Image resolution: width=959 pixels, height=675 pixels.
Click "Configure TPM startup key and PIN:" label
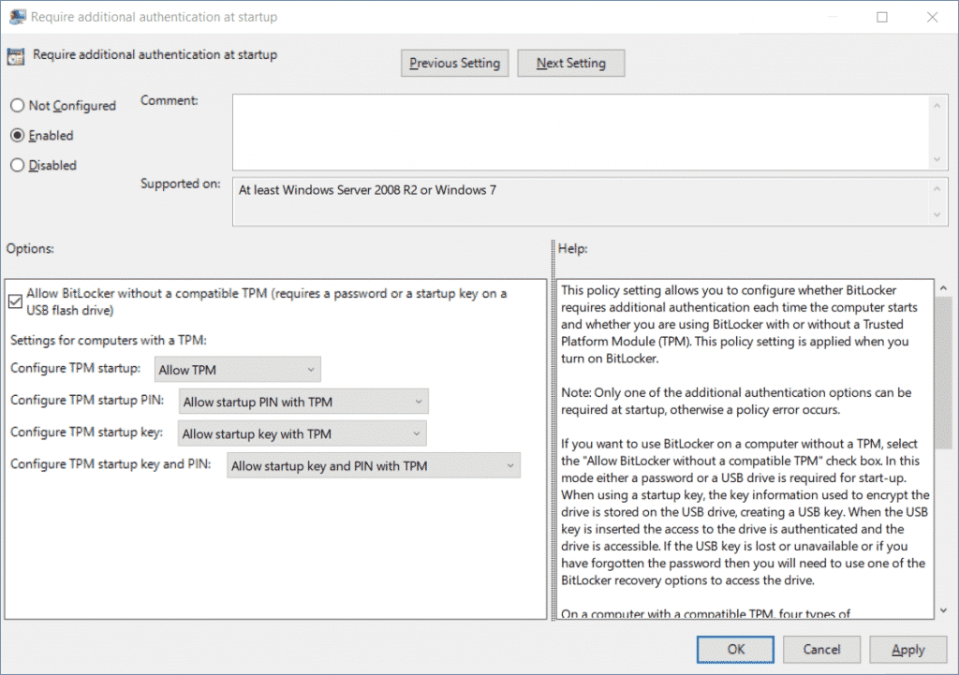click(x=111, y=463)
